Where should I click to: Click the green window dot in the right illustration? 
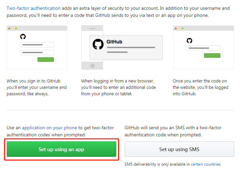[x=182, y=29]
